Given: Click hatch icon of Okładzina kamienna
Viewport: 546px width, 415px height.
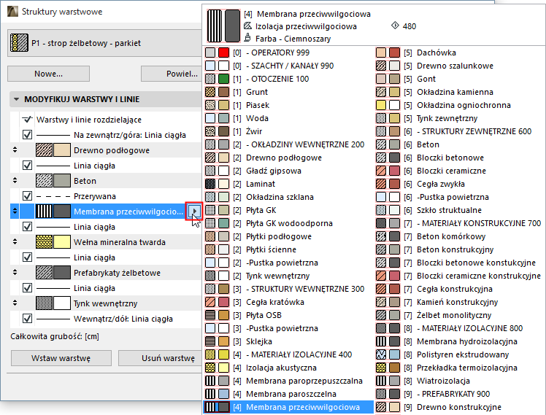Looking at the screenshot, I should [381, 92].
